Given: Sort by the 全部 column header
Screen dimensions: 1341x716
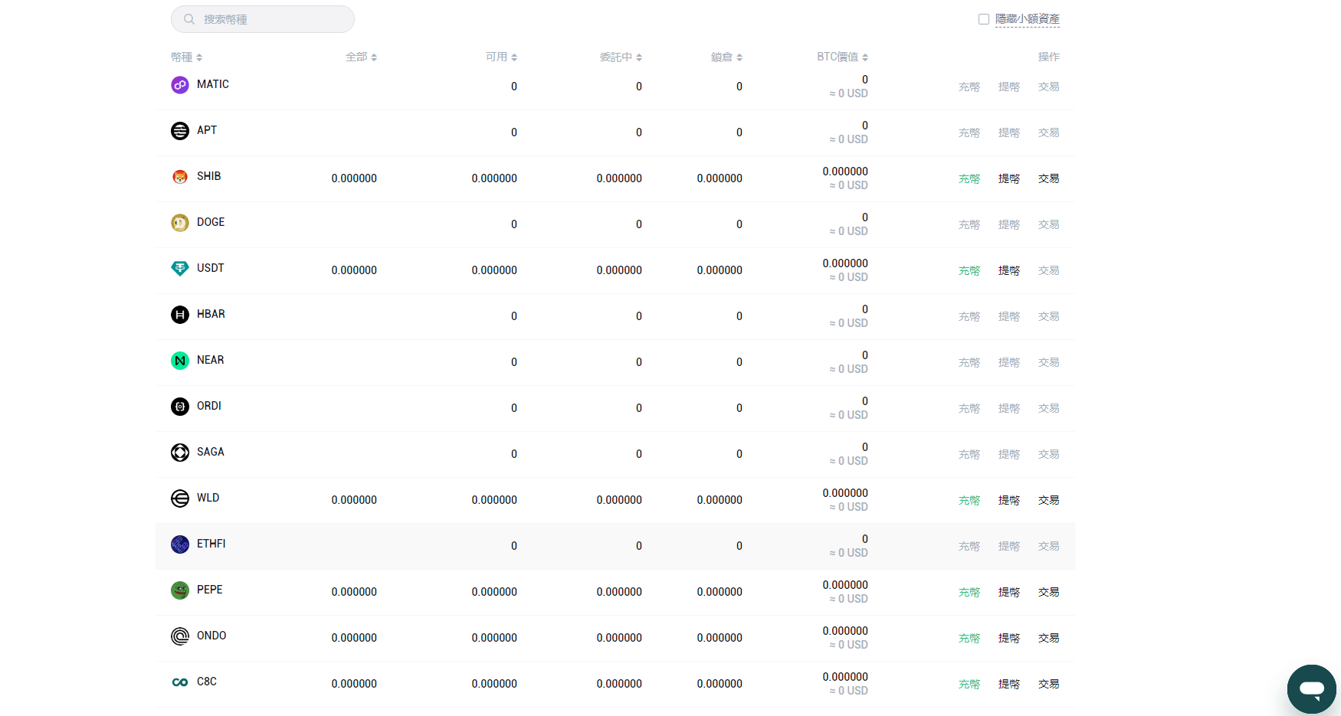Looking at the screenshot, I should coord(361,57).
